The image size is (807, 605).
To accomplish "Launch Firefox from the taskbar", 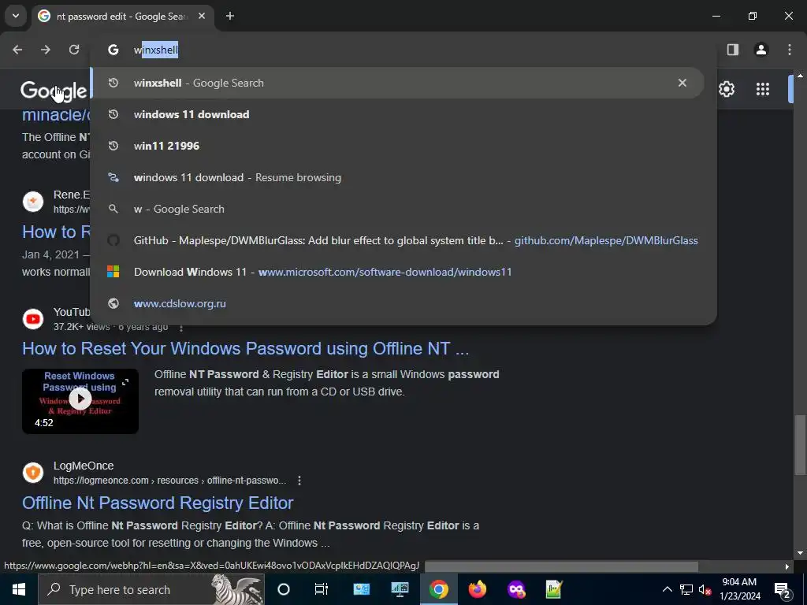I will [477, 589].
